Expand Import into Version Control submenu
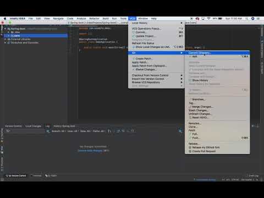Viewport: 264px width, 198px height. coord(156,79)
